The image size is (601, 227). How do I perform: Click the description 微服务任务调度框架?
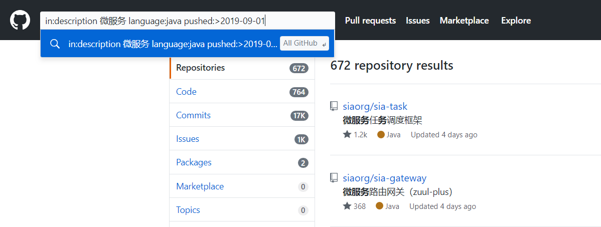382,121
